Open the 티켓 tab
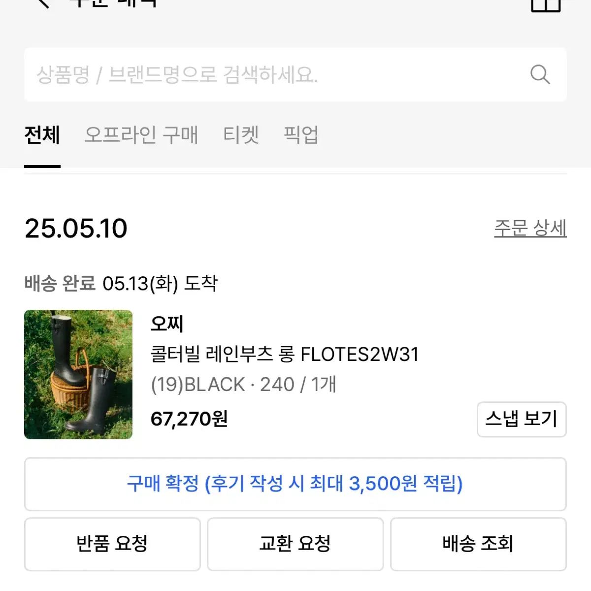 point(241,135)
